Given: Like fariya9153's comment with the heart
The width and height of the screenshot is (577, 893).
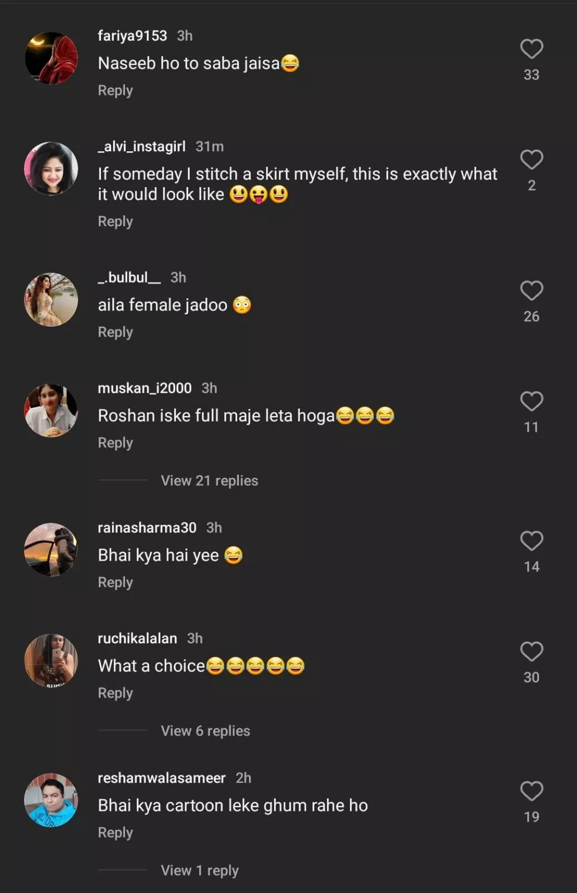Looking at the screenshot, I should [x=531, y=49].
